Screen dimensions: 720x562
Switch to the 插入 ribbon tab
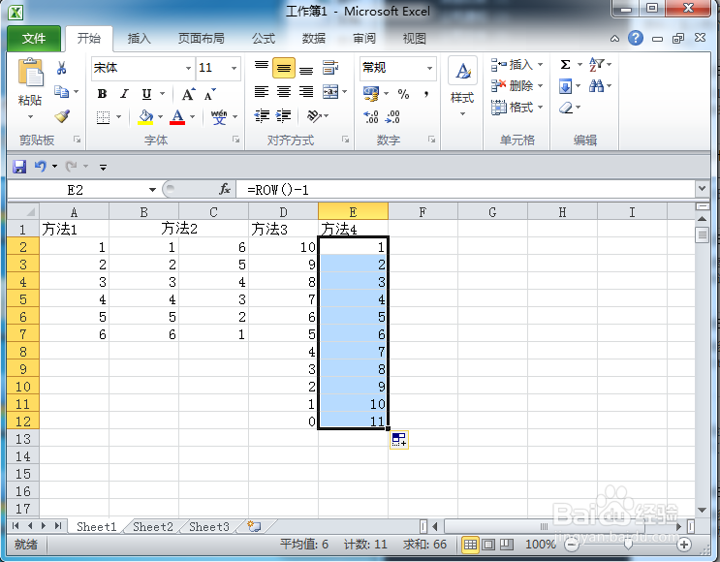coord(140,39)
